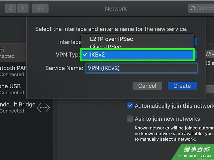214x160 pixels.
Task: Open the Interface dropdown arrows
Action: pyautogui.click(x=195, y=42)
